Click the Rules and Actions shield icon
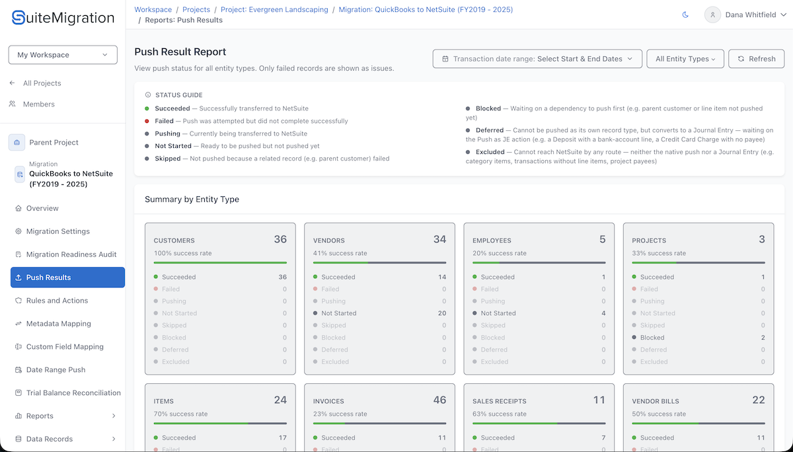The width and height of the screenshot is (793, 452). (19, 301)
